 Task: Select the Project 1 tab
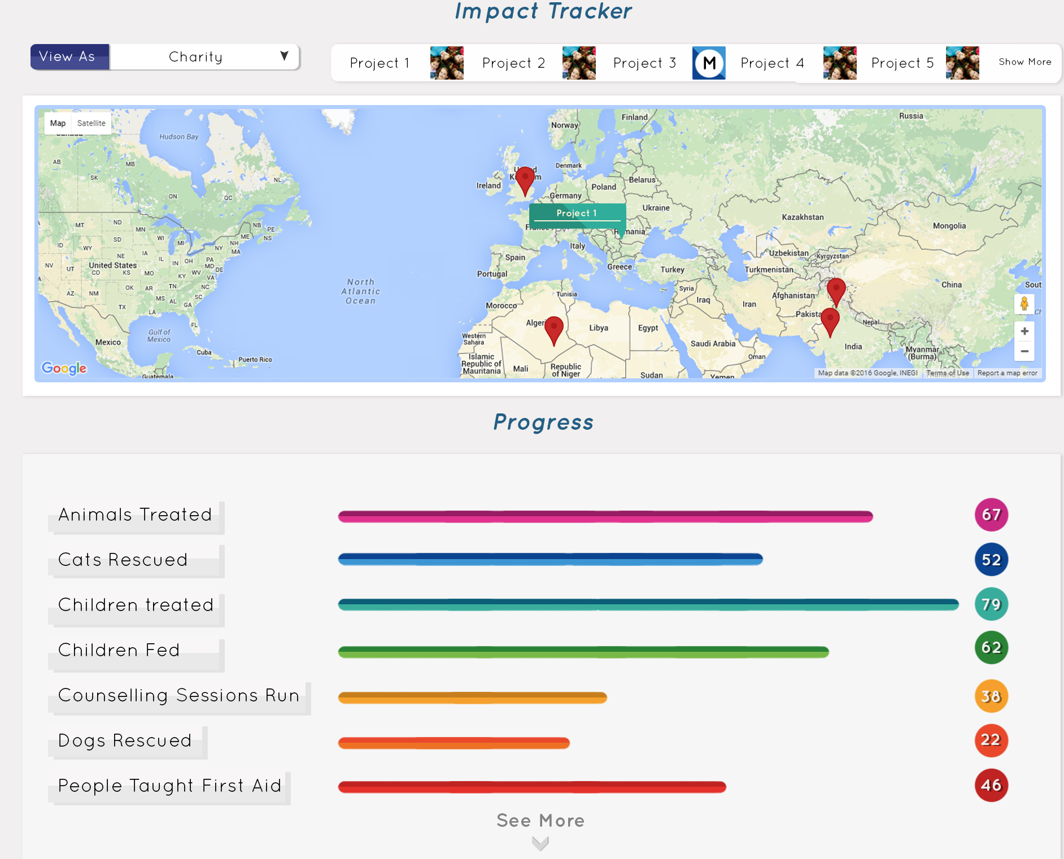(380, 63)
